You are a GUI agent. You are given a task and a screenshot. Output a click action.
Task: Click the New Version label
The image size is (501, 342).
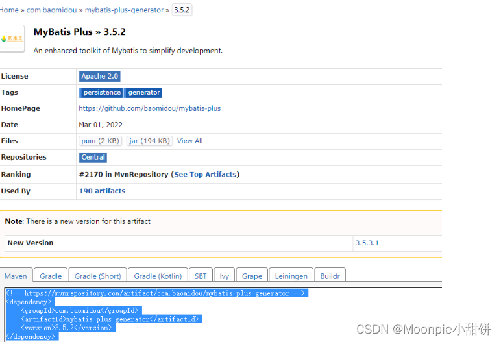[x=31, y=243]
